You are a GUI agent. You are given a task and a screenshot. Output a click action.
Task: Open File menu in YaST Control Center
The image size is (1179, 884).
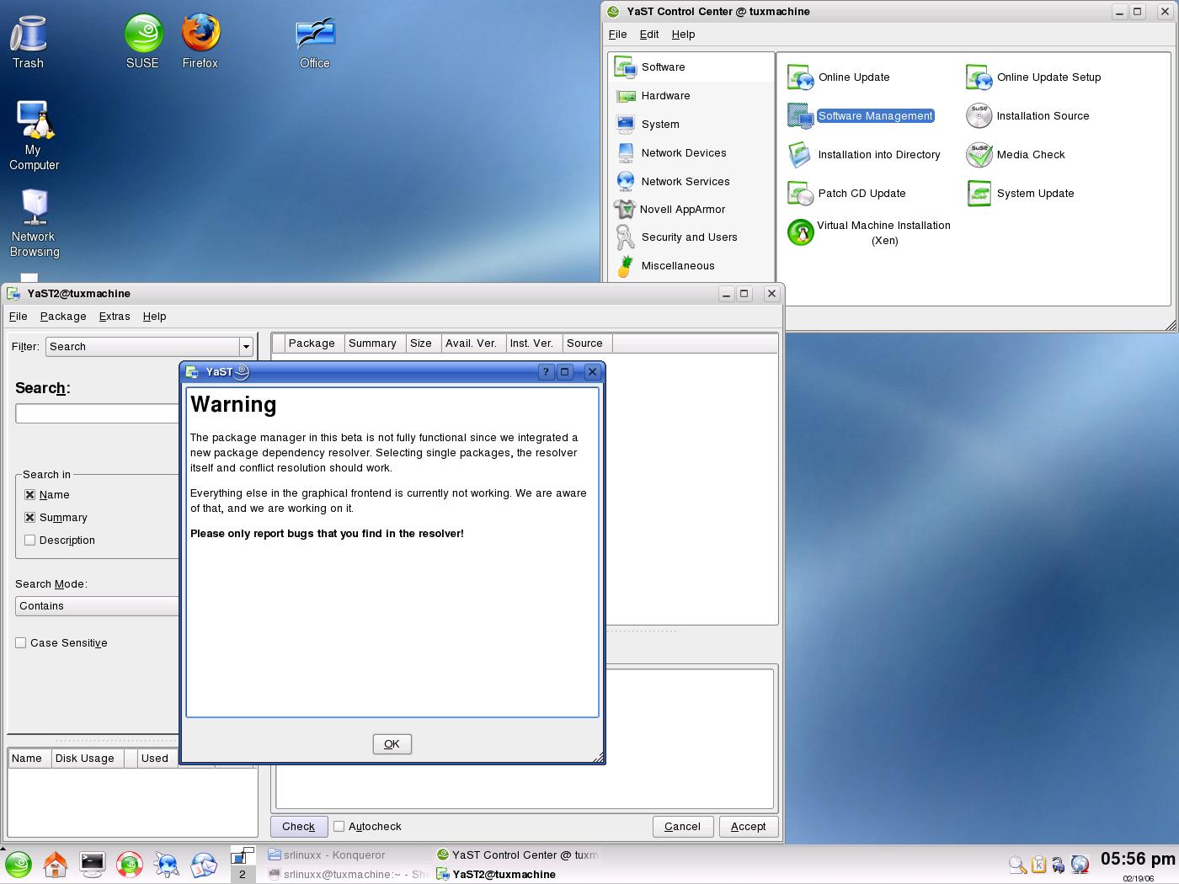pos(618,35)
